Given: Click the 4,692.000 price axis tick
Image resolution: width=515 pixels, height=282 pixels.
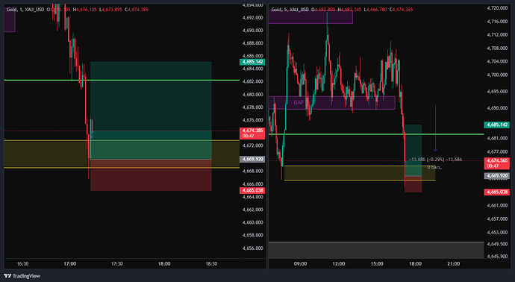Looking at the screenshot, I should coord(252,17).
